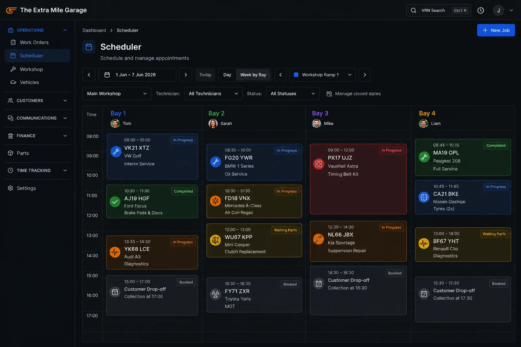521x347 pixels.
Task: Click wrench icon on VK21 XTZ job
Action: click(x=116, y=151)
